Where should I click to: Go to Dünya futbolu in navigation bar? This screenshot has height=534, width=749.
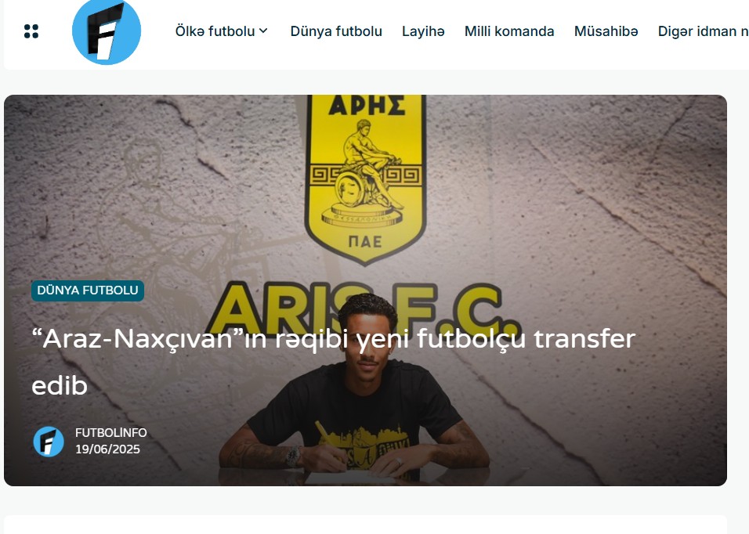pos(336,31)
